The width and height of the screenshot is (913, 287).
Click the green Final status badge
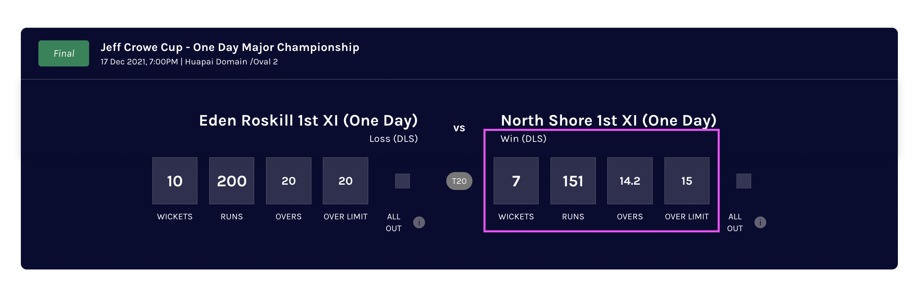[64, 53]
